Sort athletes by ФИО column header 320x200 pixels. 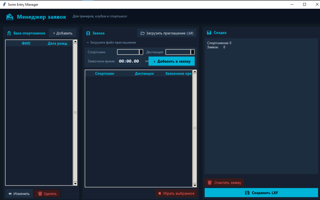(26, 43)
